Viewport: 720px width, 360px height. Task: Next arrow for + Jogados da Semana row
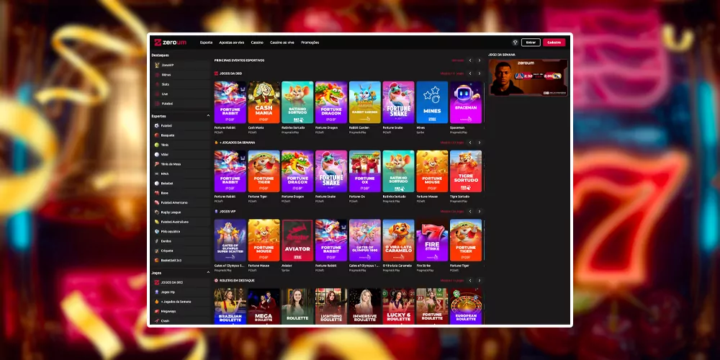(480, 143)
